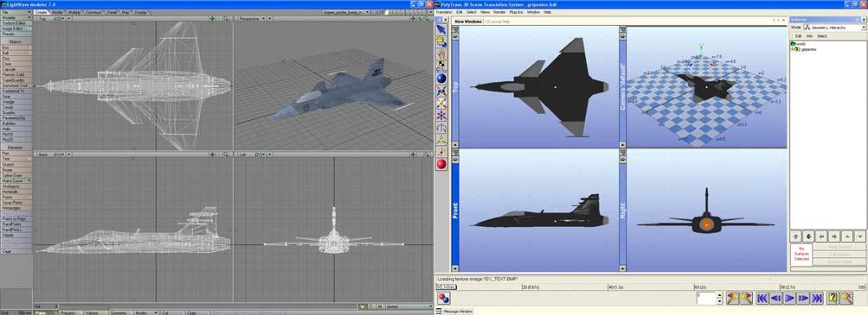Open the Render menu in PolyTrans
Viewport: 868px width, 315px height.
pyautogui.click(x=499, y=11)
